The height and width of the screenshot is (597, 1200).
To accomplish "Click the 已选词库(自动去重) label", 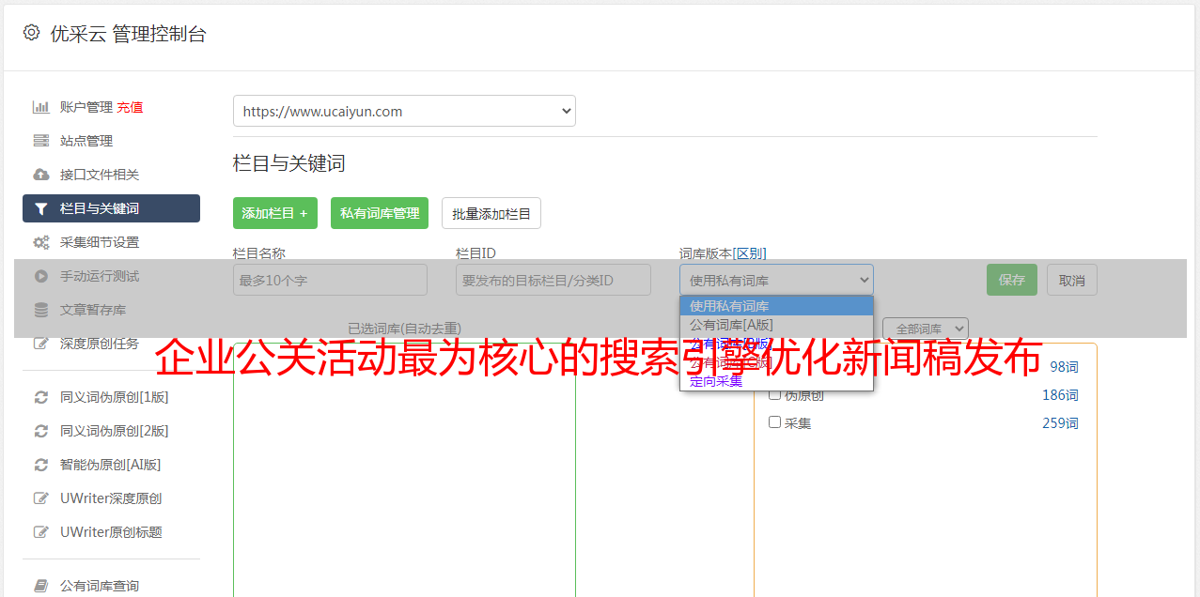I will [404, 329].
